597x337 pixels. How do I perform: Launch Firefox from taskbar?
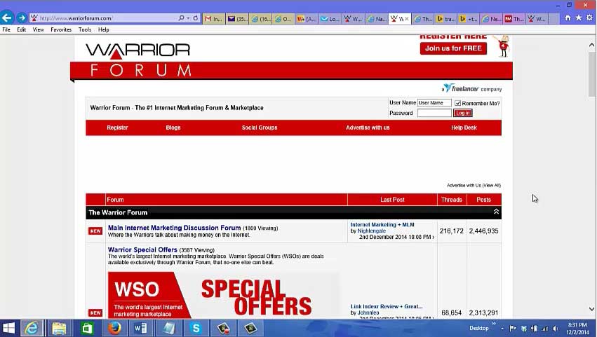coord(114,329)
